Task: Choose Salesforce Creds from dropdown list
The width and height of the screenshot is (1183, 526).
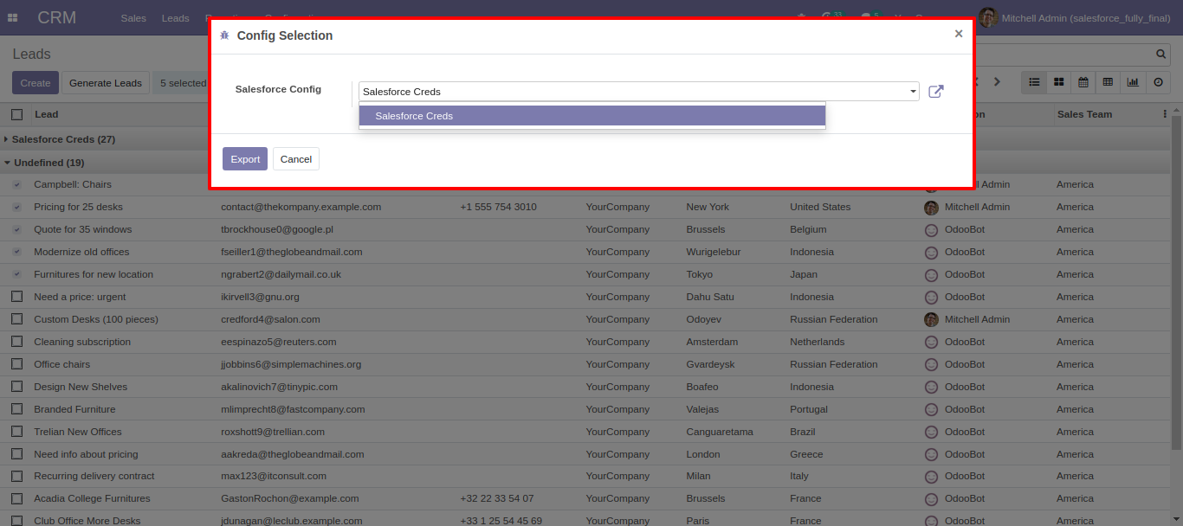Action: point(592,116)
